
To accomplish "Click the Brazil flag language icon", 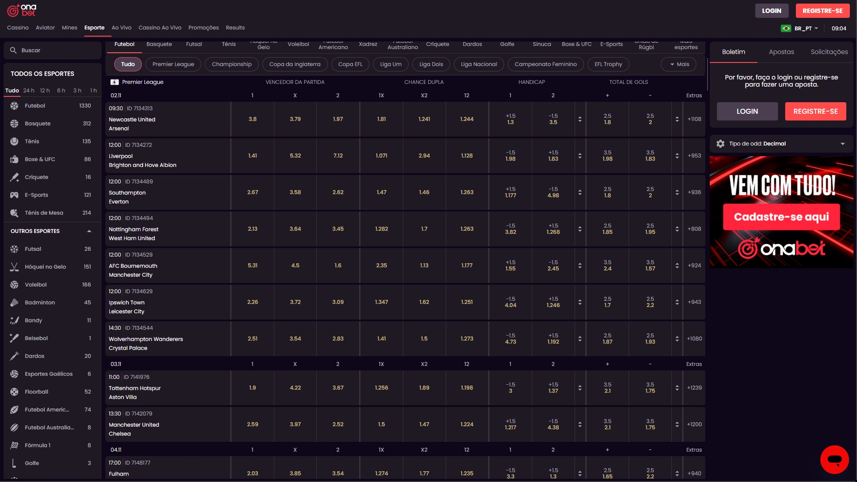I will click(x=786, y=28).
